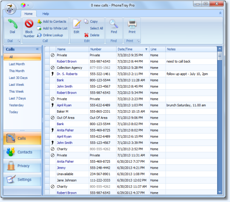Viewport: 230px width, 202px height.
Task: Click the This Month filter link
Action: 17,71
